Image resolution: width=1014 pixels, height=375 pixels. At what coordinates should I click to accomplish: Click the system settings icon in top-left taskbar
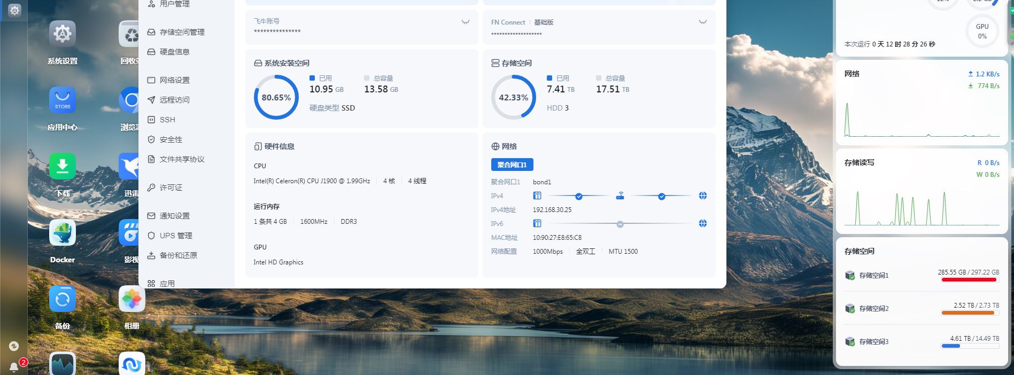tap(15, 10)
